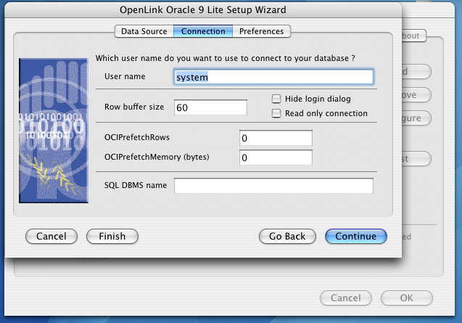Select the Connection tab

pyautogui.click(x=203, y=31)
